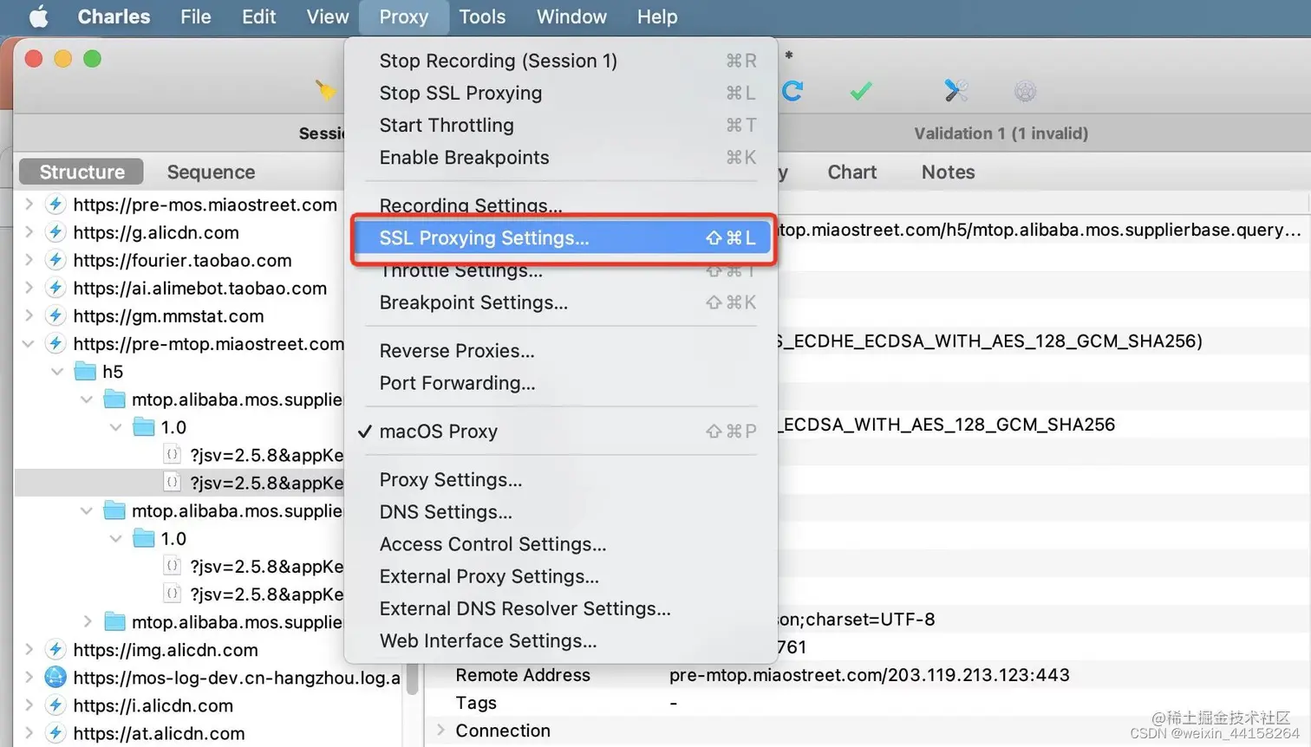
Task: Expand the https://pre-mos.miaostreet.com node
Action: (x=29, y=205)
